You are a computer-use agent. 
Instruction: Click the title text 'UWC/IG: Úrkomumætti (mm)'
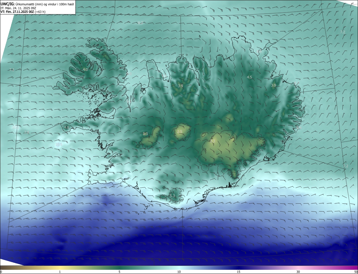pos(21,4)
